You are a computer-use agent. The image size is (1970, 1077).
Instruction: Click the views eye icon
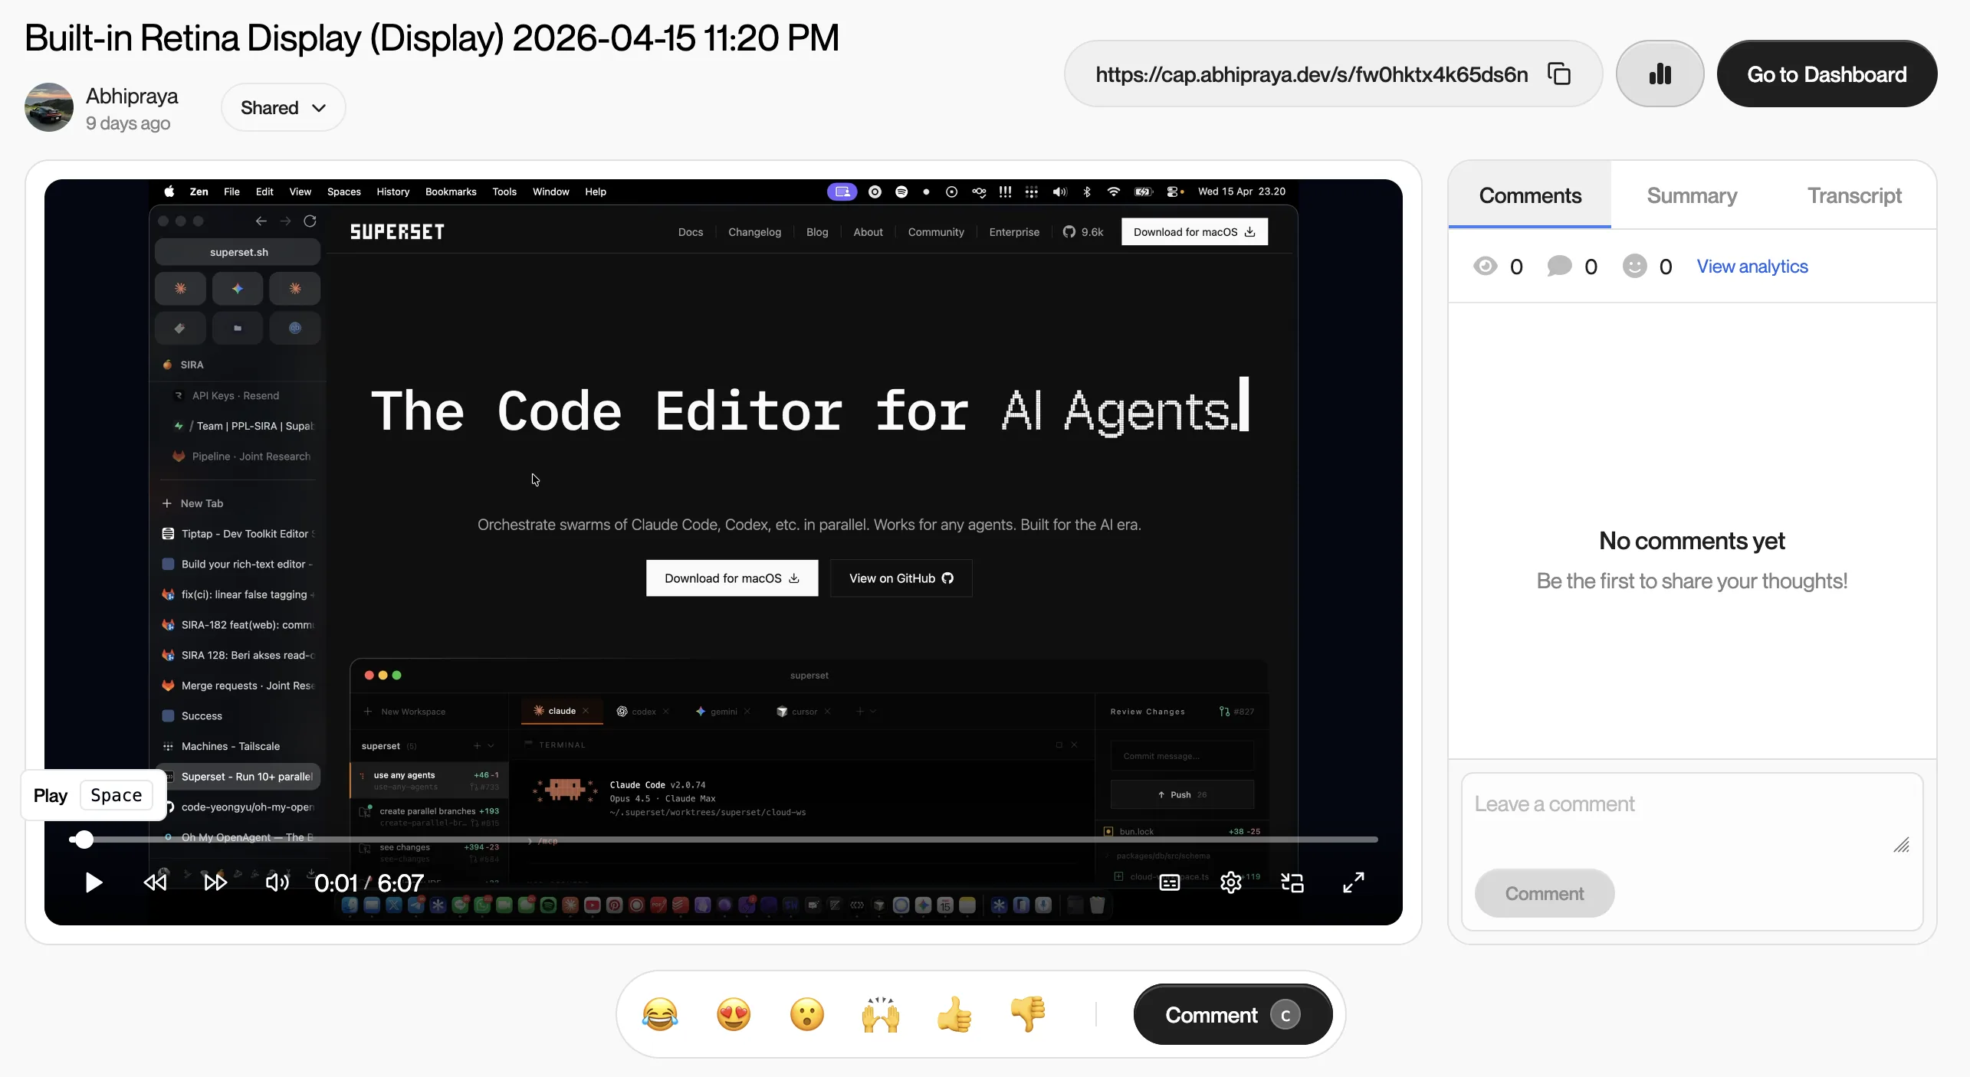click(1485, 267)
